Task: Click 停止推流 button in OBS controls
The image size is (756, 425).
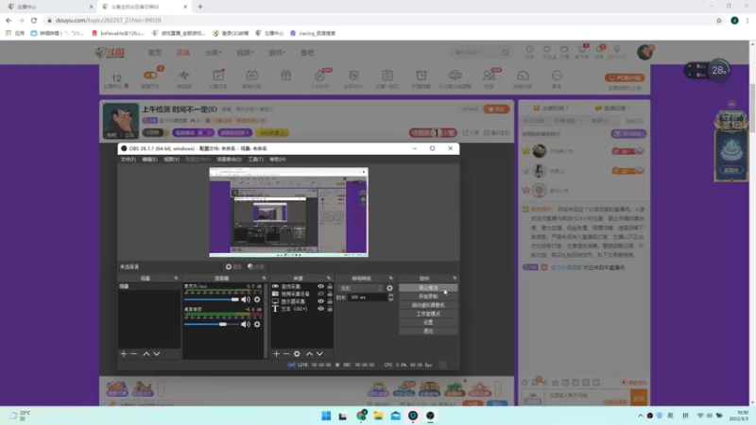Action: pyautogui.click(x=428, y=288)
